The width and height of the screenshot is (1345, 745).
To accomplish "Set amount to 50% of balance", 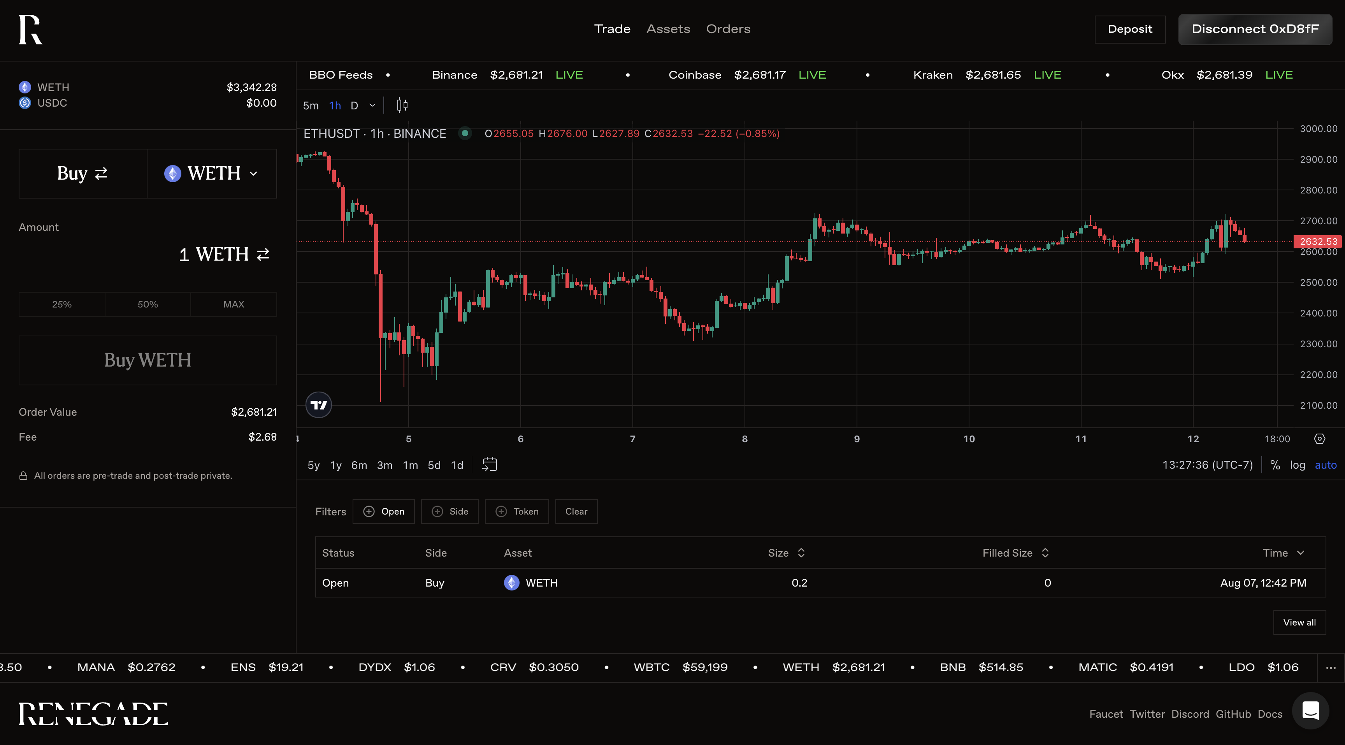I will coord(148,304).
